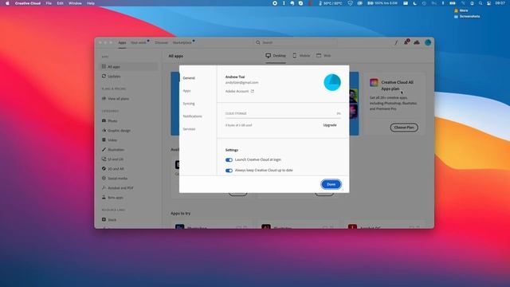Image resolution: width=510 pixels, height=287 pixels.
Task: Open the Edit menu
Action: [x=61, y=3]
